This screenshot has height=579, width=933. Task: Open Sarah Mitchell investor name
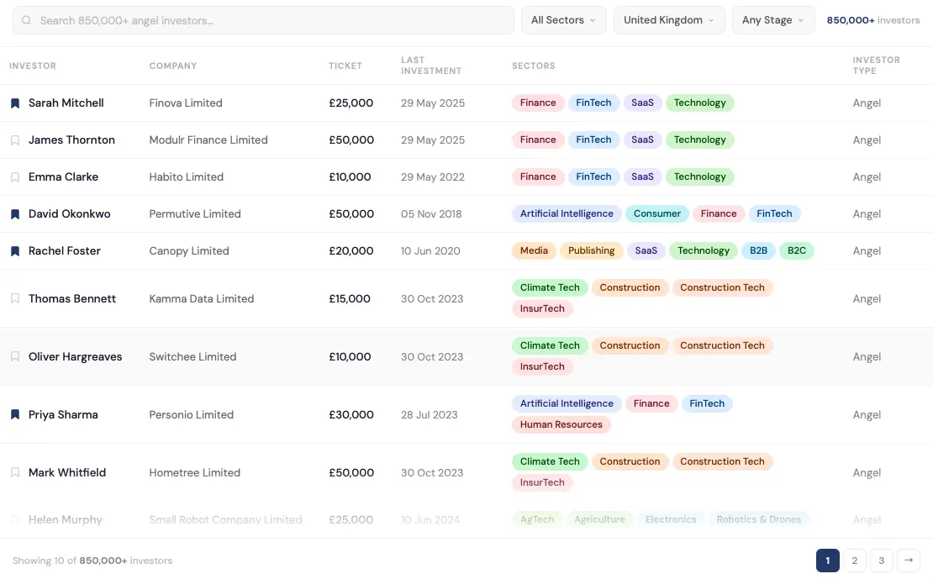66,103
